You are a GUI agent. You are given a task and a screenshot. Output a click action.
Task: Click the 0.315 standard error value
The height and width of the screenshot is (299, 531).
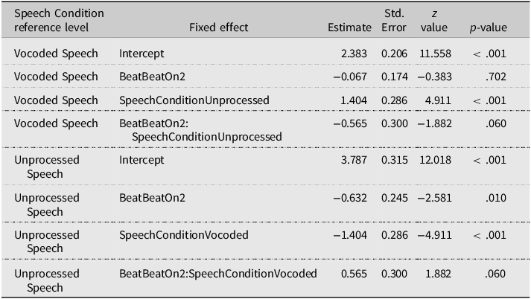click(x=395, y=160)
